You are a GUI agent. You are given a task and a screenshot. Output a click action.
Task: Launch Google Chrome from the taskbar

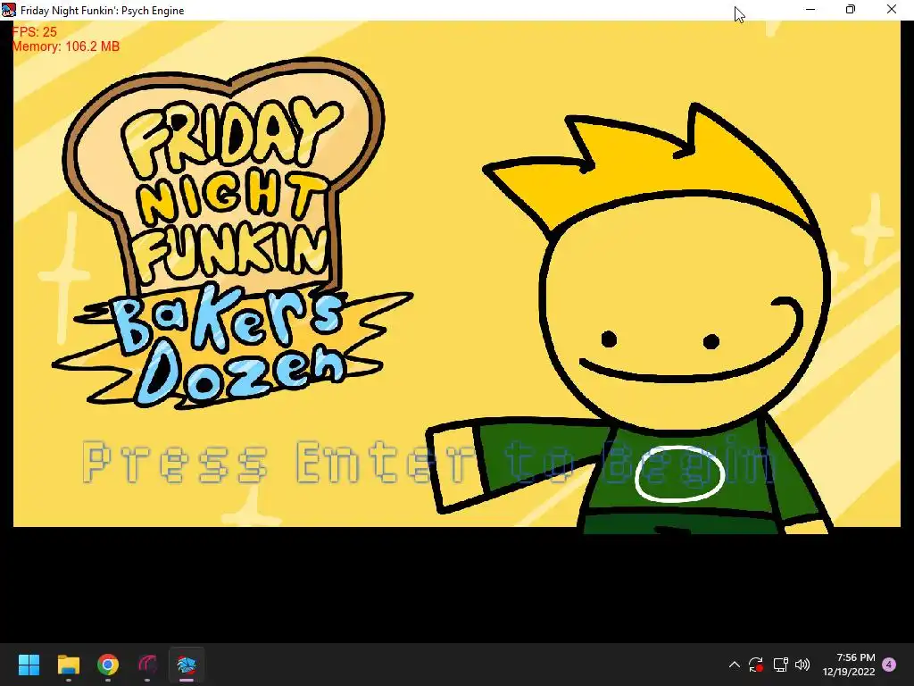[108, 665]
